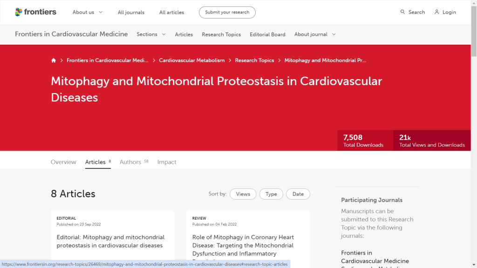Viewport: 477px width, 268px height.
Task: Click the page vertical scrollbar
Action: coord(474,140)
